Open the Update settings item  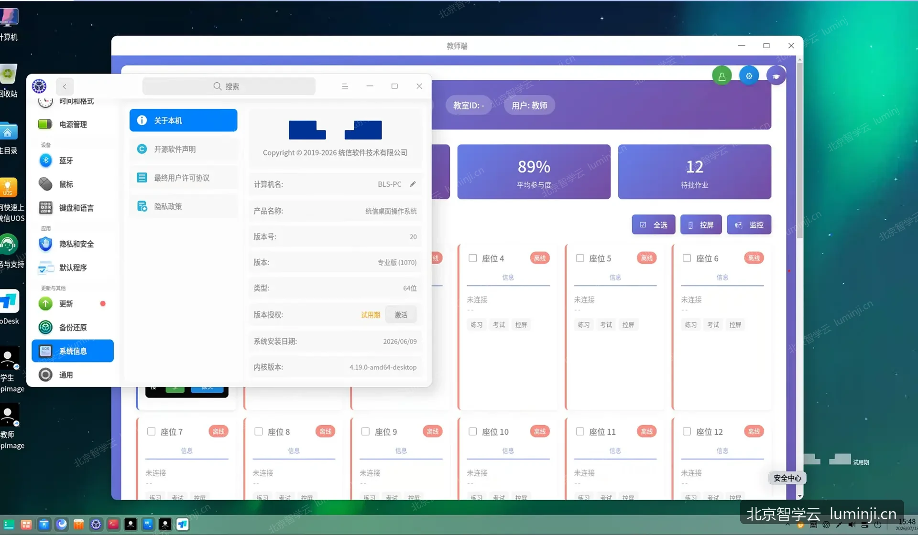(73, 304)
